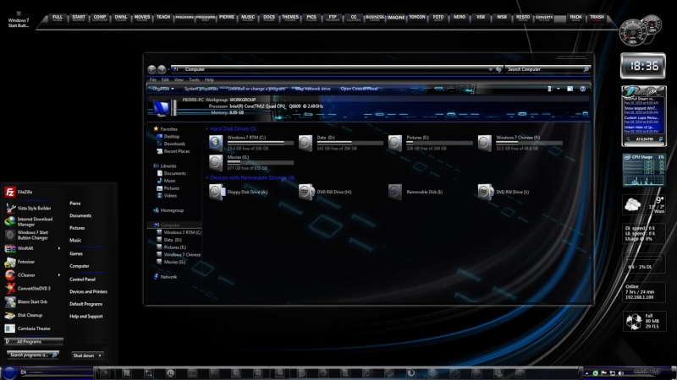Open the Tools menu

[194, 79]
